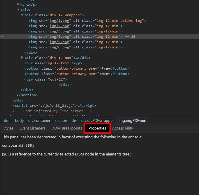Expand the collapsed p element arrow
This screenshot has height=195, width=199.
pyautogui.click(x=18, y=4)
